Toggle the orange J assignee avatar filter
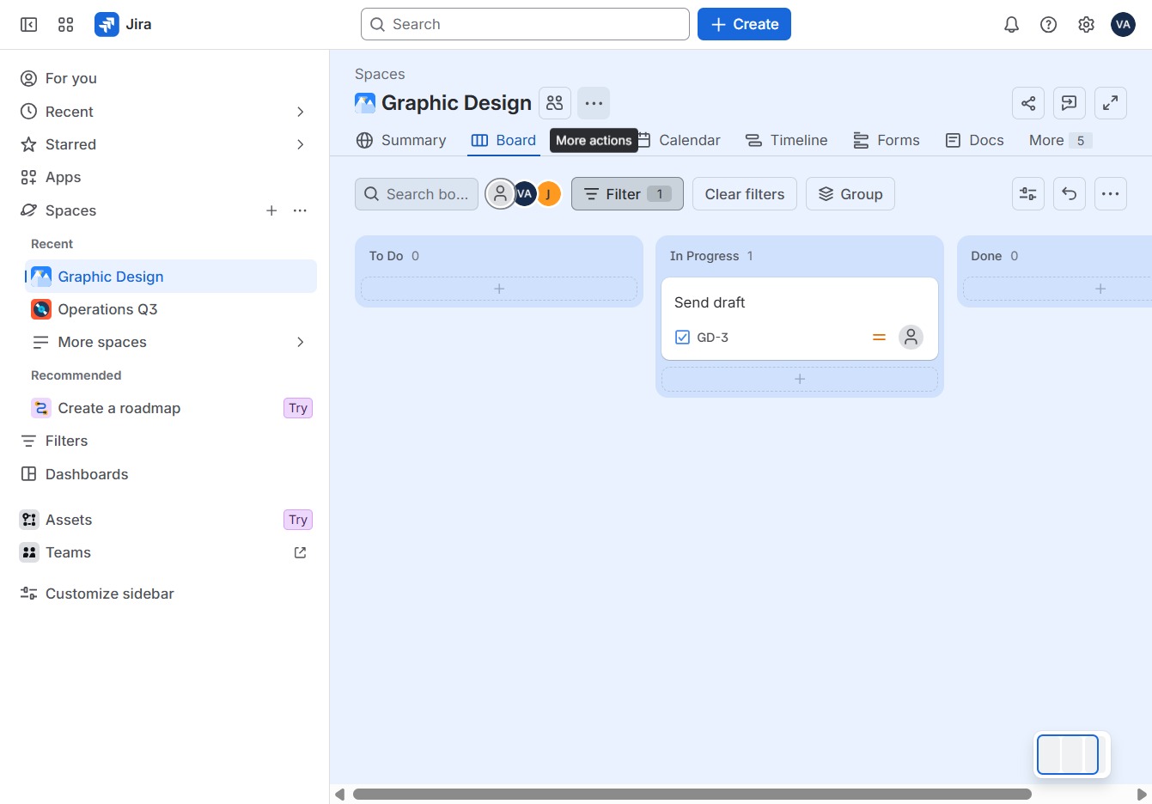 pyautogui.click(x=548, y=194)
